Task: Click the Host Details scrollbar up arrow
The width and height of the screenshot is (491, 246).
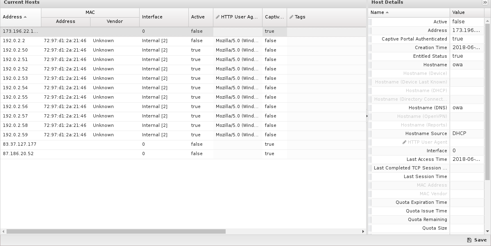Action: point(487,21)
